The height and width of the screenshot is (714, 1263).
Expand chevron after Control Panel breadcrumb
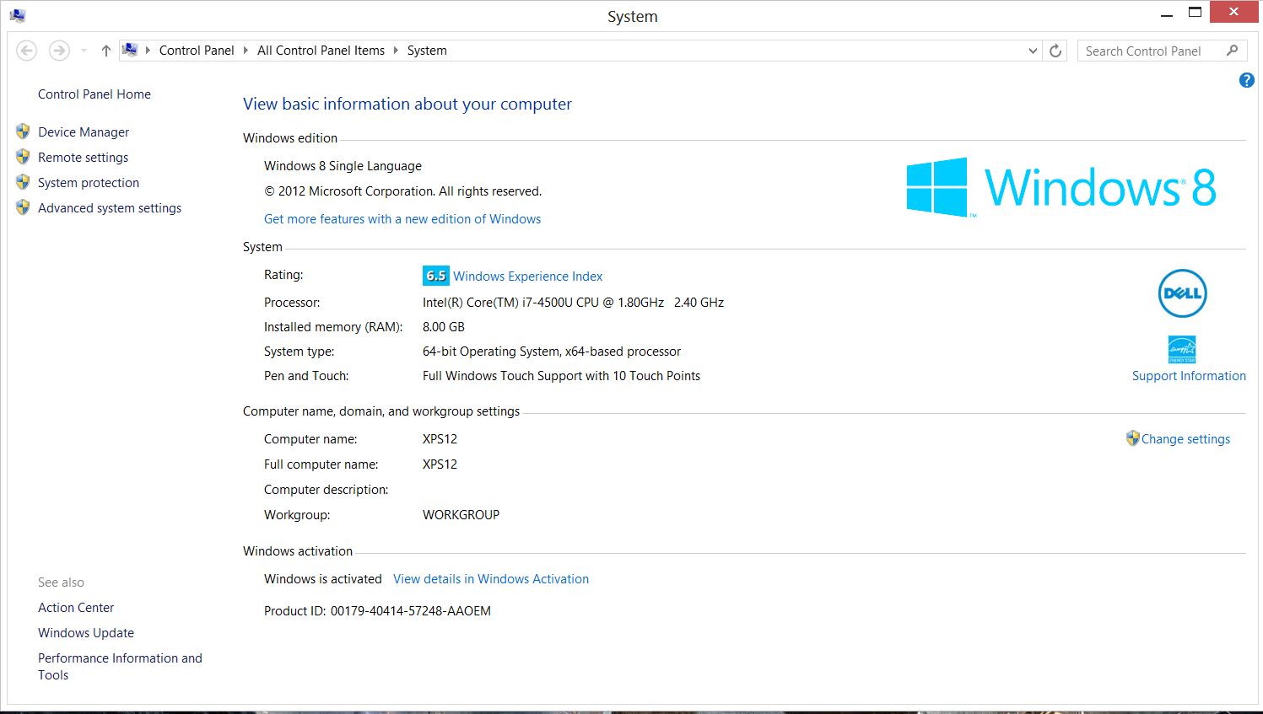tap(246, 51)
